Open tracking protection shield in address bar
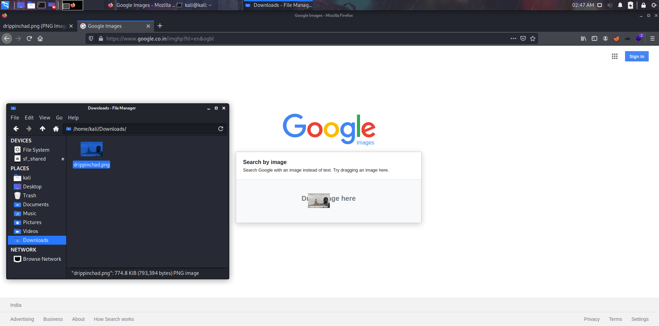659x326 pixels. pyautogui.click(x=91, y=38)
